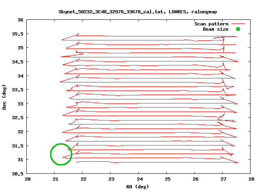Click the green beam size legend marker
Image resolution: width=259 pixels, height=194 pixels.
click(238, 29)
